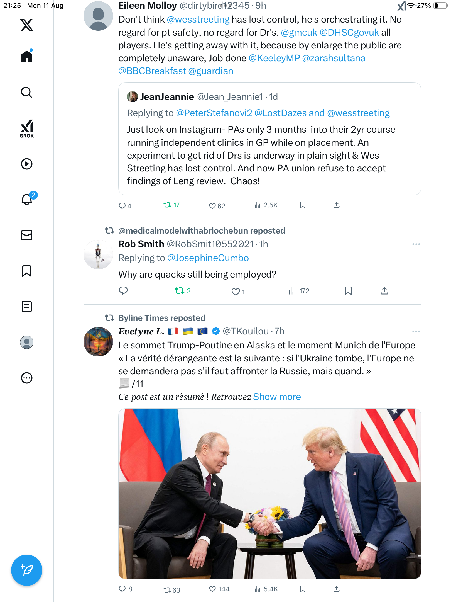Open the Putin-Trump handshake photo

pyautogui.click(x=269, y=493)
